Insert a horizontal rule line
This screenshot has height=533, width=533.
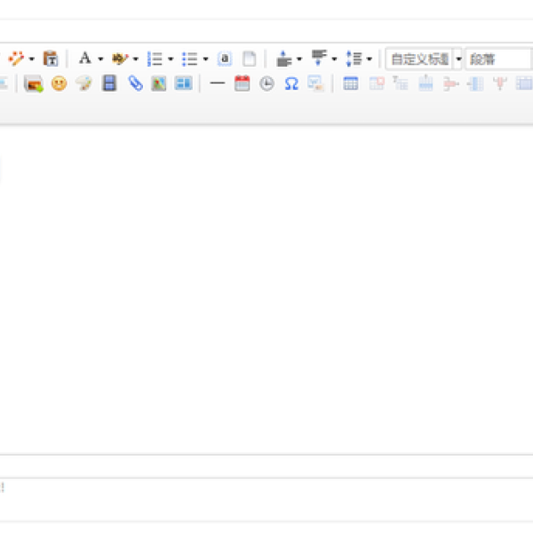(x=217, y=84)
